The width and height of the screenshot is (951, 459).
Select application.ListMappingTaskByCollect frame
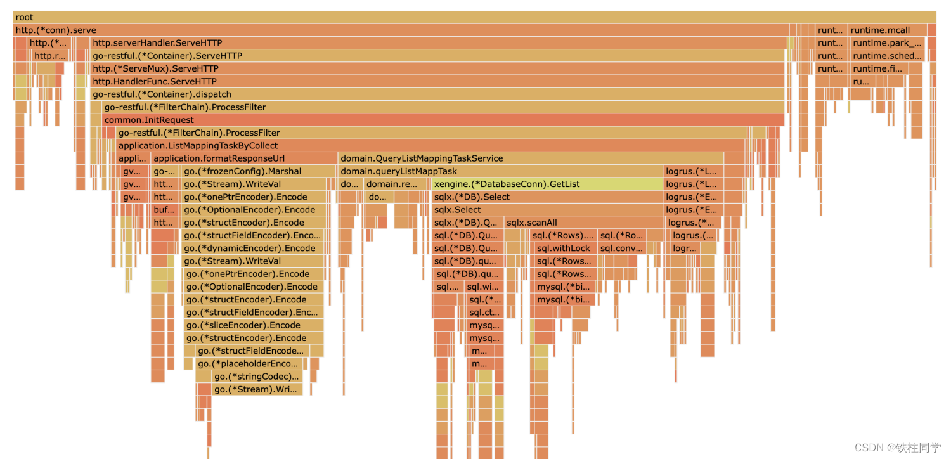(430, 145)
